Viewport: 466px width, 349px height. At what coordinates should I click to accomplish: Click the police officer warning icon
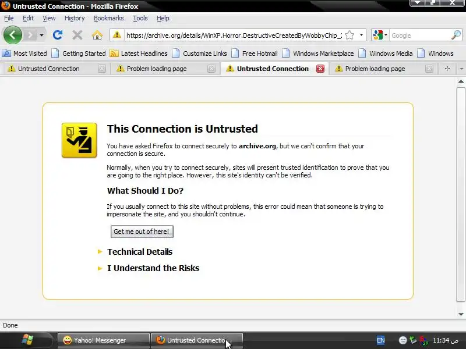79,140
